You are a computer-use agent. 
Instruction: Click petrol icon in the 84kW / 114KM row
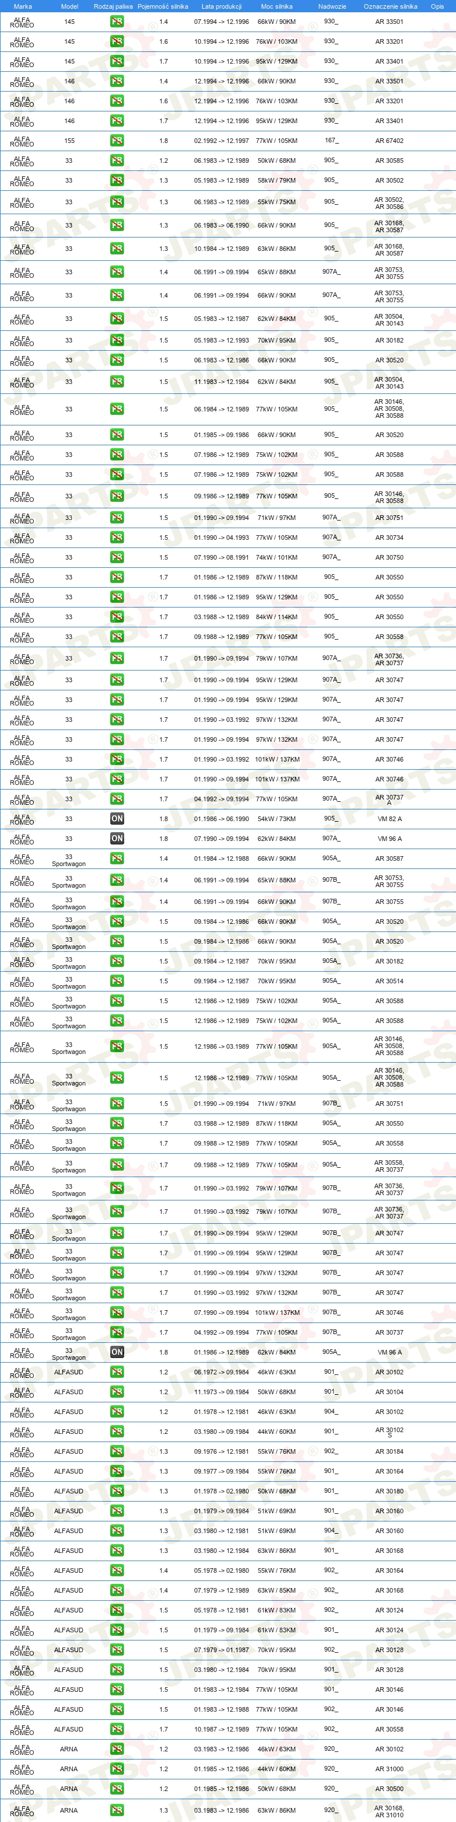[117, 617]
